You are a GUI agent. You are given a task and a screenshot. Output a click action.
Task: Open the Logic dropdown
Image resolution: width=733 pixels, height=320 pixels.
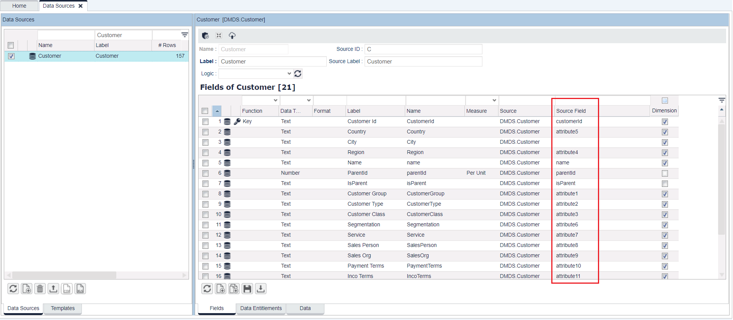tap(255, 73)
